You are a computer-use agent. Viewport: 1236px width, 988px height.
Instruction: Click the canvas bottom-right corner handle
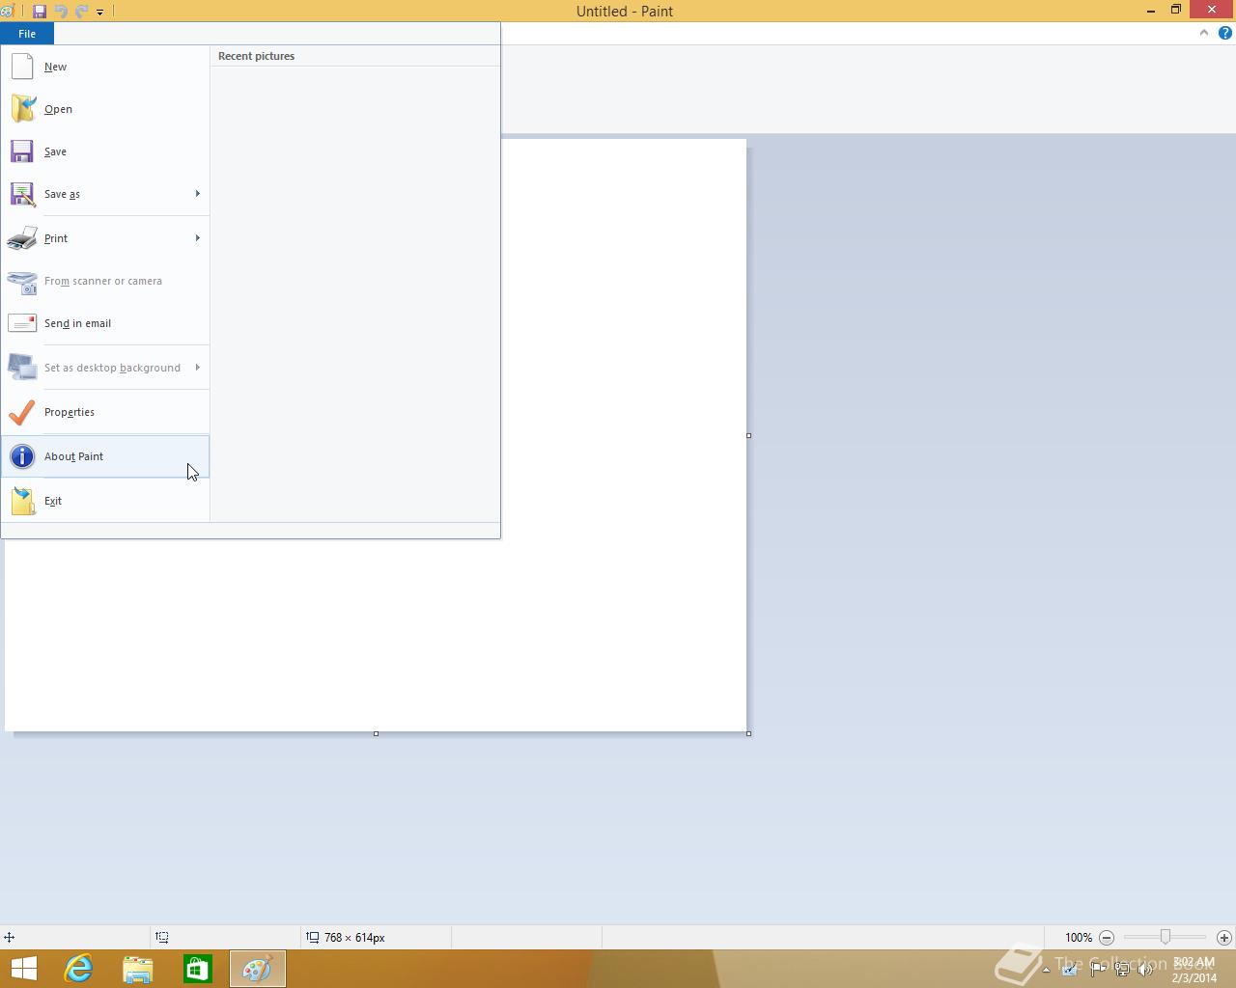[748, 733]
